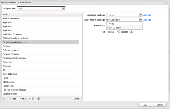Select Host System in the resource list
Screen dimensions: 170x109
(x=8, y=86)
